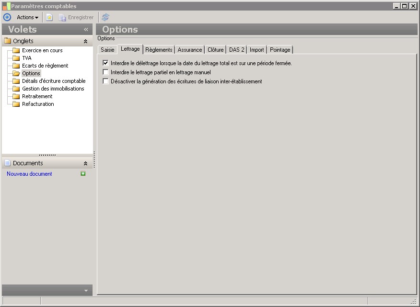Select the Refacturation tree item
This screenshot has height=307, width=420.
tap(38, 104)
